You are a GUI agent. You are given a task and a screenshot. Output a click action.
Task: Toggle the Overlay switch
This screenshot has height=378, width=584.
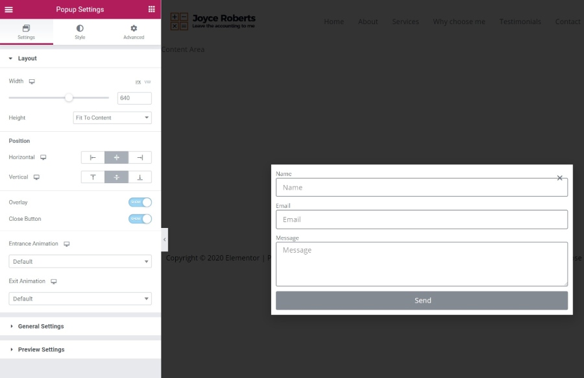click(x=140, y=202)
